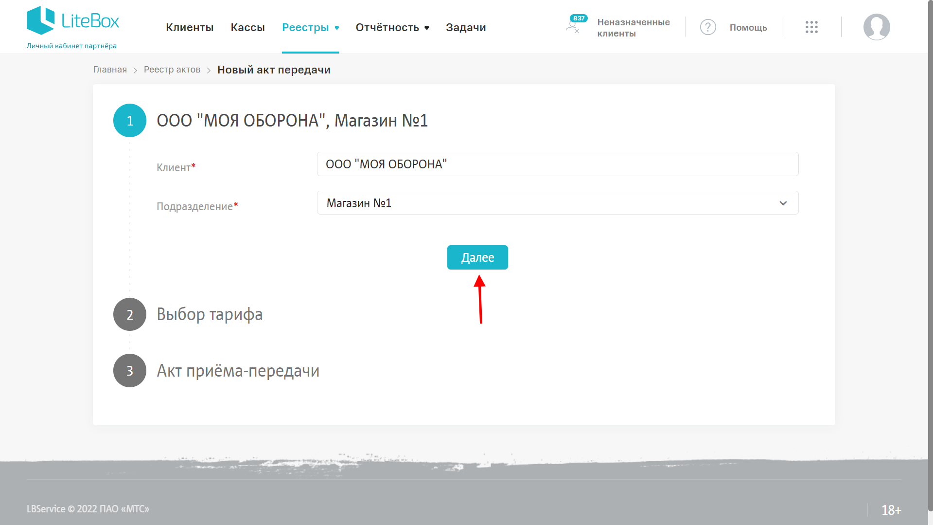Image resolution: width=933 pixels, height=525 pixels.
Task: Go to Главная breadcrumb
Action: [110, 70]
